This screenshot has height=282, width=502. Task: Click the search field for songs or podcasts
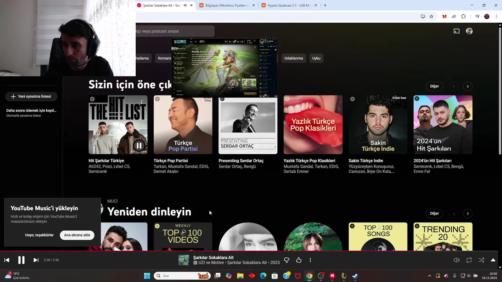[175, 31]
